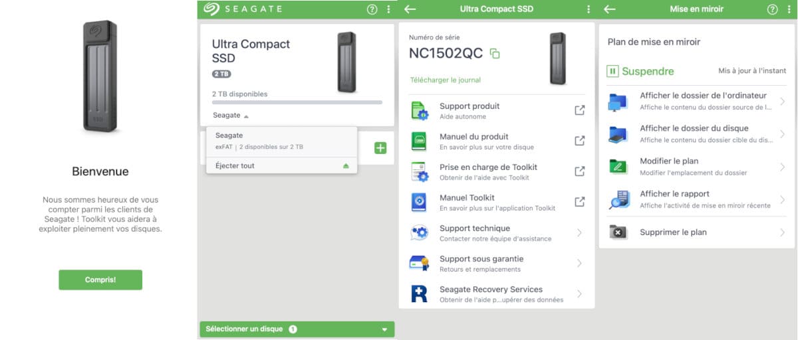
Task: Go back from the Ultra Compact SSD panel
Action: pos(410,9)
